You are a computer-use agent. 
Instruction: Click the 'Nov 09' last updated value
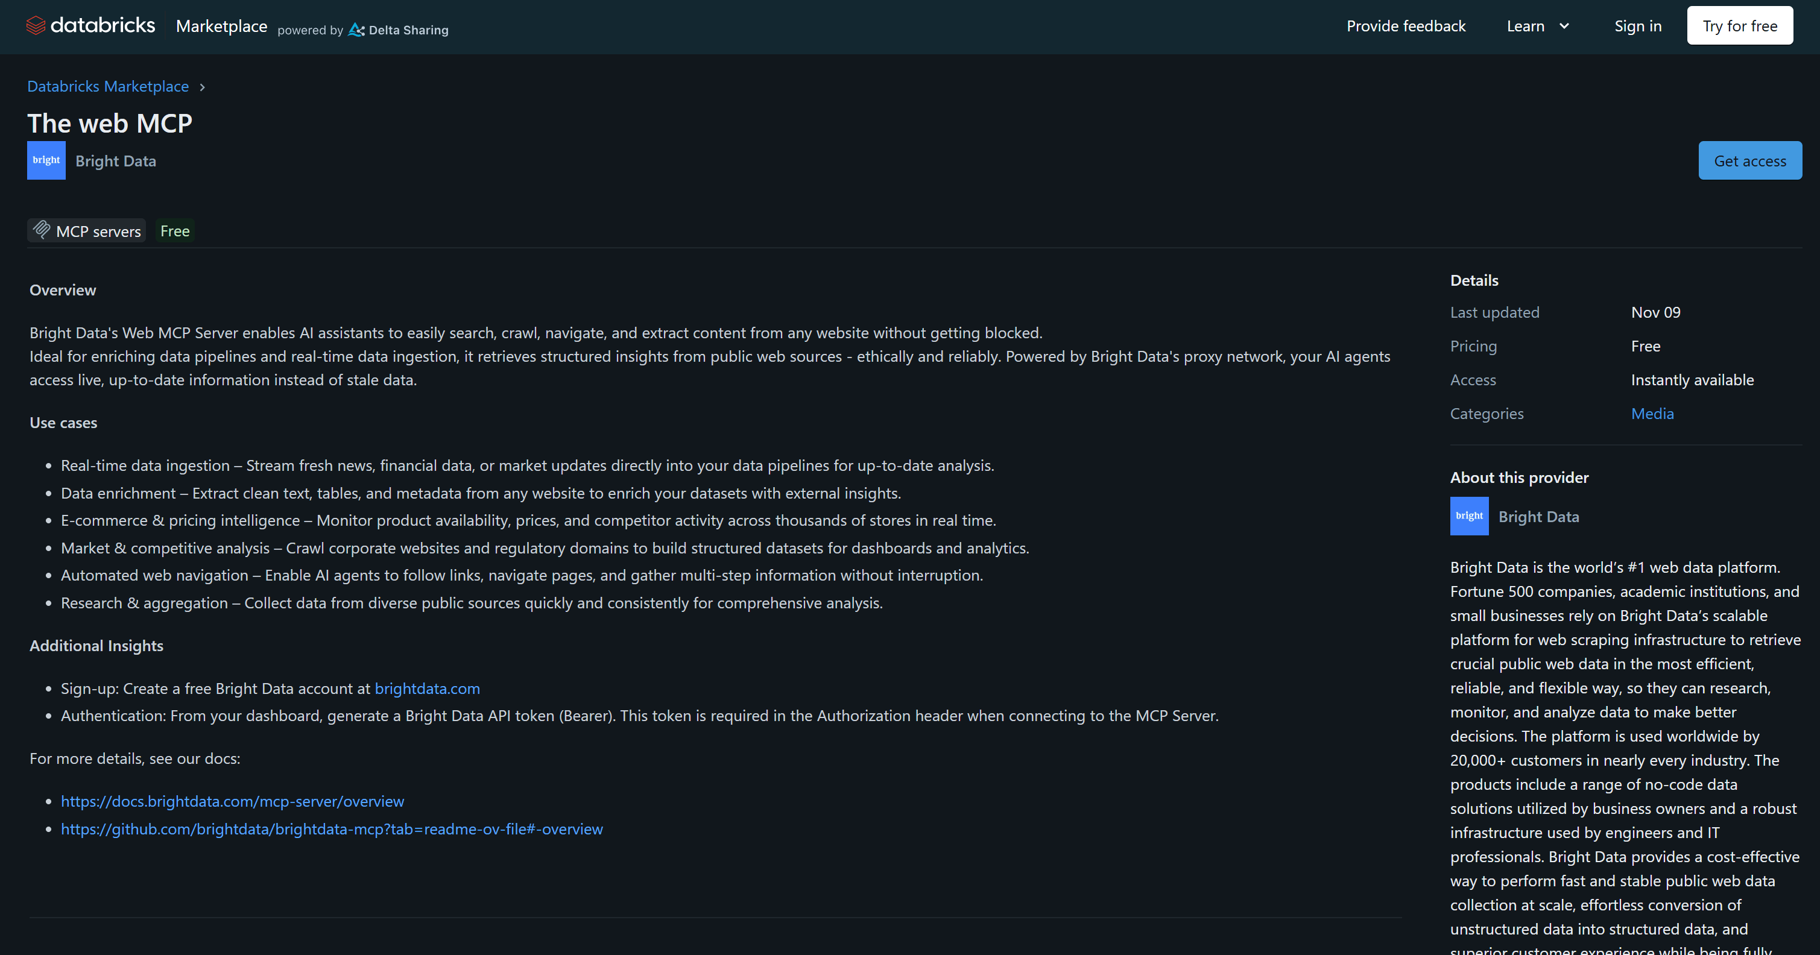(1655, 312)
